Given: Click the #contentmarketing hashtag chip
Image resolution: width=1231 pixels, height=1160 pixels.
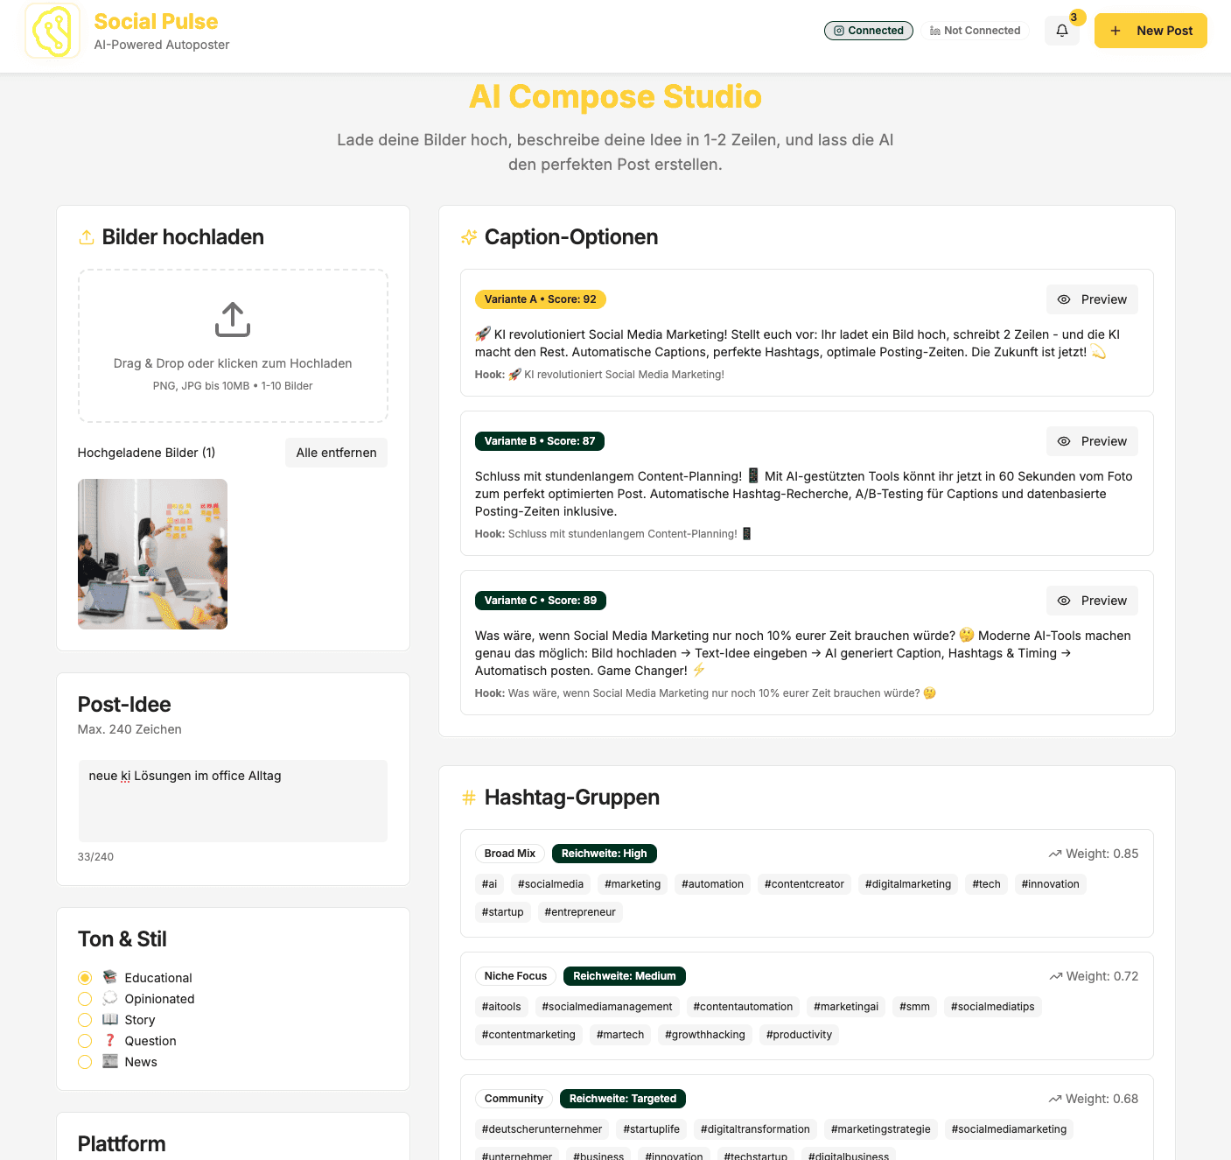Looking at the screenshot, I should 528,1035.
